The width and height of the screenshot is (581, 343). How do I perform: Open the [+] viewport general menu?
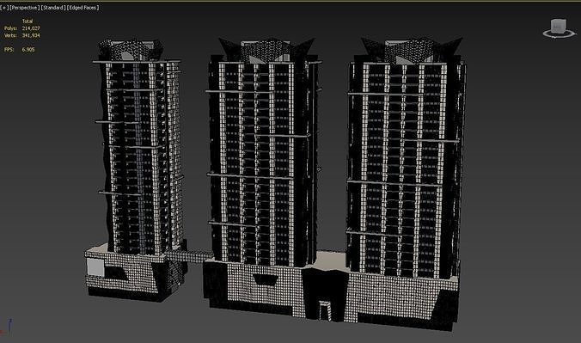(x=3, y=8)
